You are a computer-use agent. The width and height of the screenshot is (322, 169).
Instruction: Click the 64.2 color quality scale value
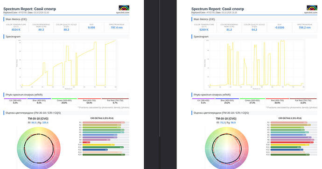(x=254, y=30)
